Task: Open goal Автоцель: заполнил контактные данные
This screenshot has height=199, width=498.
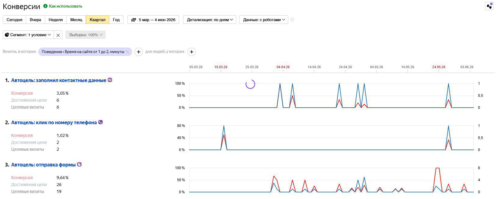Action: pyautogui.click(x=59, y=80)
